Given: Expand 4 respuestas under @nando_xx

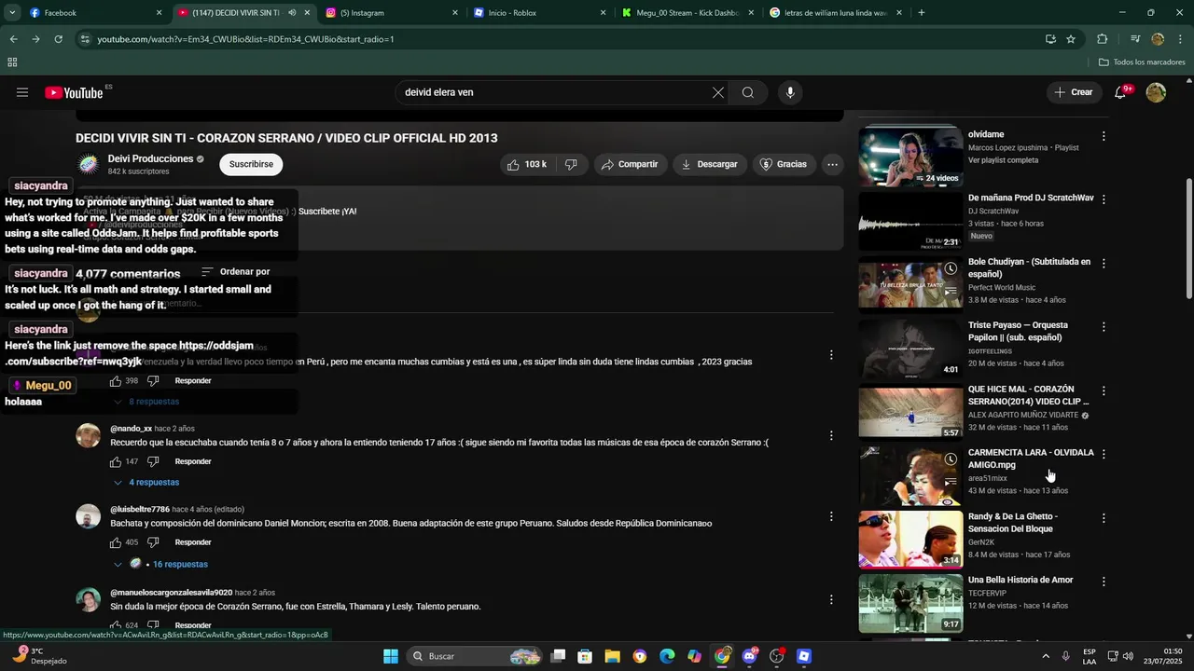Looking at the screenshot, I should pyautogui.click(x=146, y=483).
